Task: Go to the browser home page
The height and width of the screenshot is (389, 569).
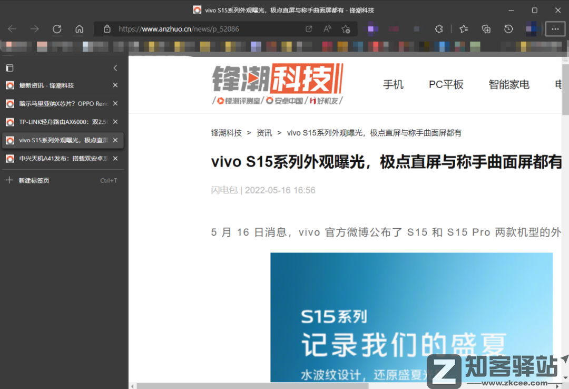Action: tap(79, 29)
